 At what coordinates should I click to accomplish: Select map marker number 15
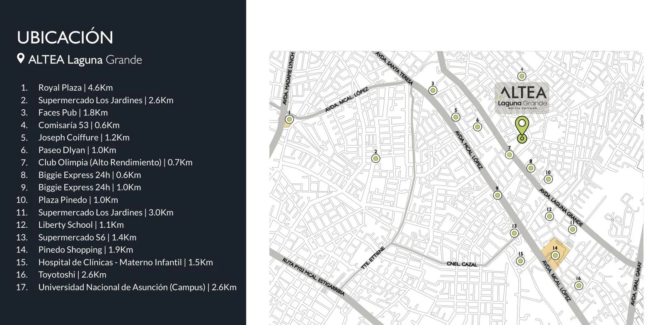(520, 261)
